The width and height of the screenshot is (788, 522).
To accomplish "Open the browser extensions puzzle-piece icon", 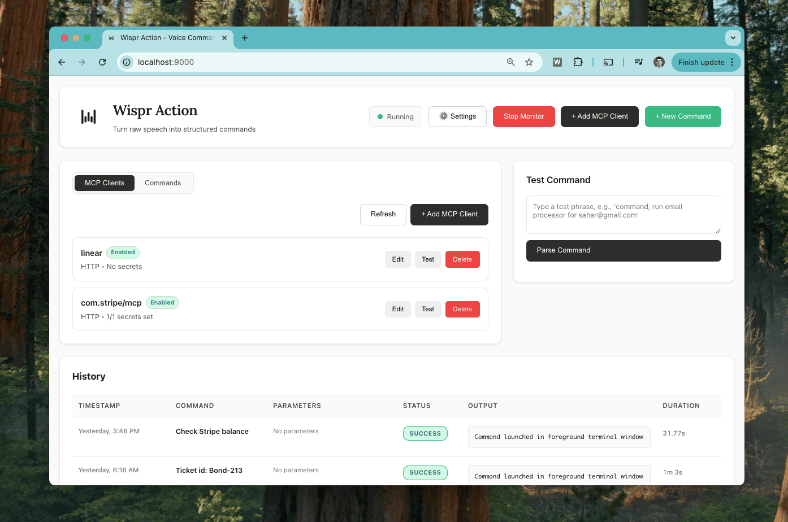I will point(578,62).
